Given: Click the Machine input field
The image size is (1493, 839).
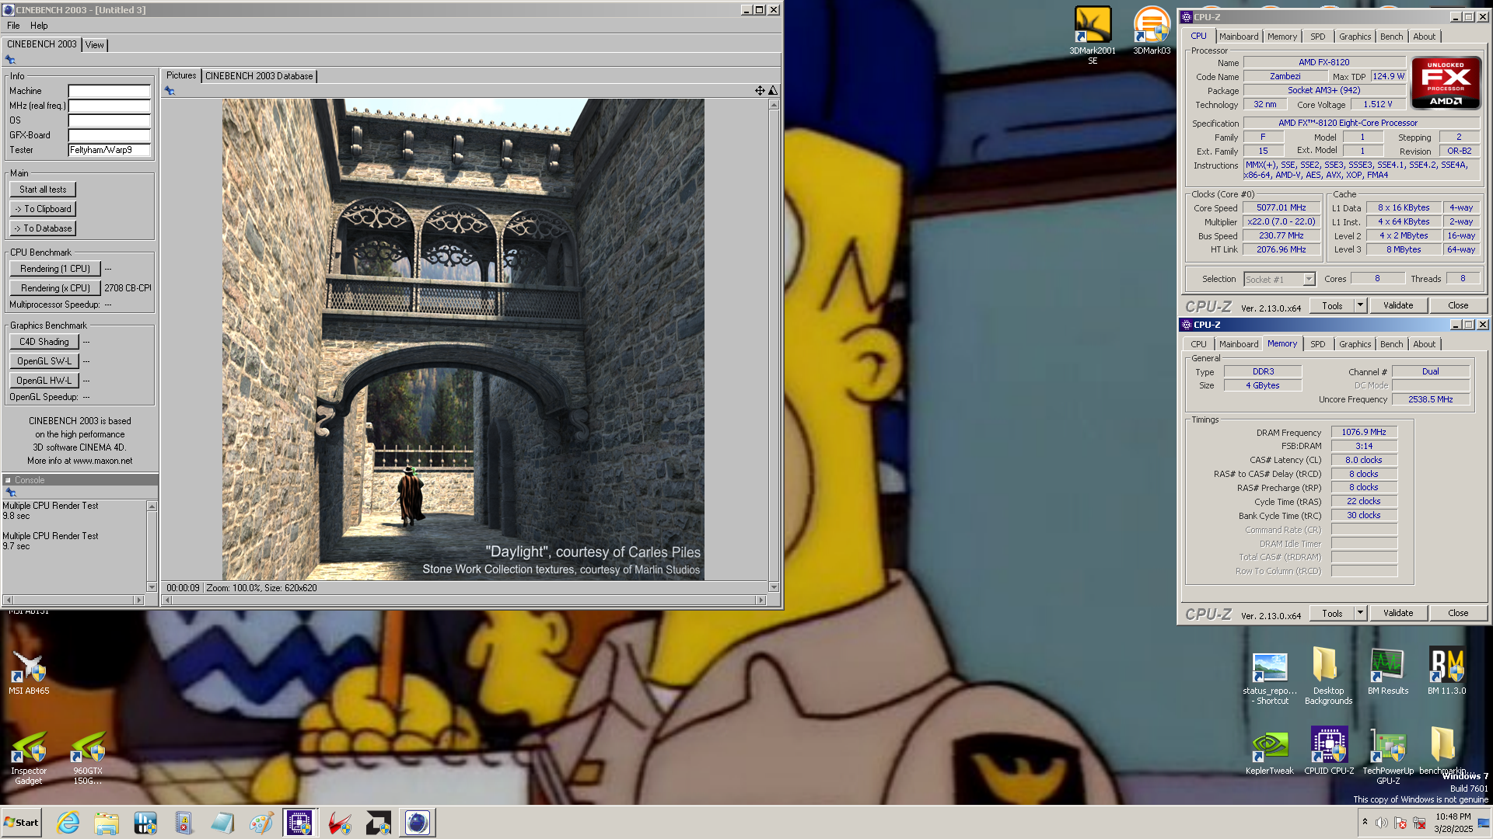Looking at the screenshot, I should coord(109,91).
